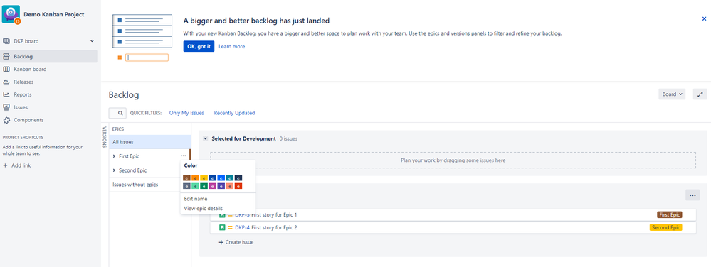Pick the brown epic color swatch
The image size is (711, 267).
pos(186,178)
